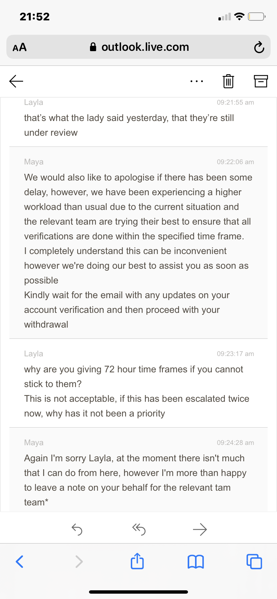Select Maya's 09:22:06 am apology message

(x=138, y=243)
